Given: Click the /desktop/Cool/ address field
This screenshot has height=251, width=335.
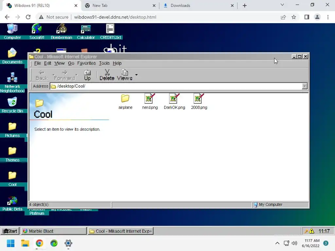Looking at the screenshot, I should point(176,86).
